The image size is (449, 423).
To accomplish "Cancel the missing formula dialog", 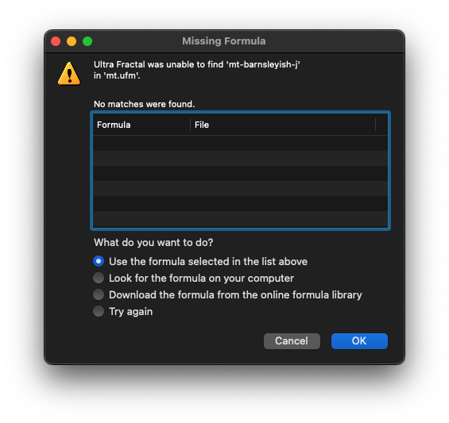I will coord(292,341).
